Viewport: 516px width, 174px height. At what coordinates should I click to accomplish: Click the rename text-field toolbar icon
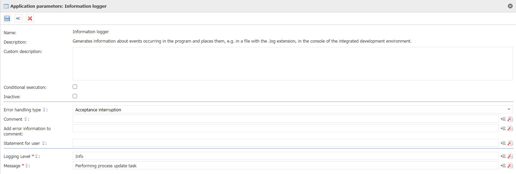pos(19,18)
